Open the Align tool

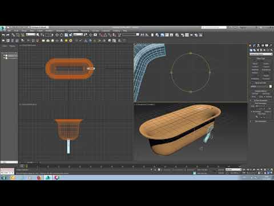(x=147, y=35)
